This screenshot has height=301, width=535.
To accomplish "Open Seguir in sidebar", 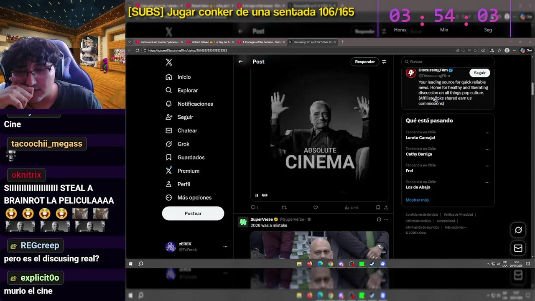I will 179,117.
